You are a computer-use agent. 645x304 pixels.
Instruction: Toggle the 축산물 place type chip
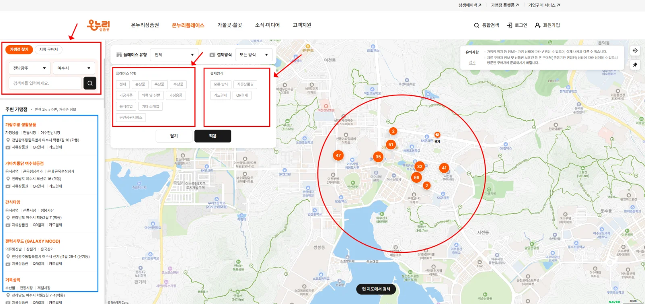(x=159, y=84)
